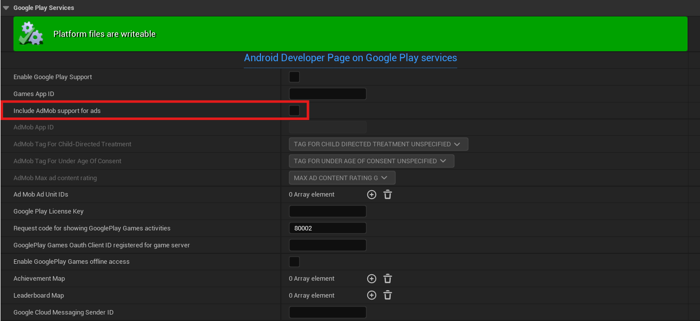
Task: Click the platform files gear icon
Action: coord(31,33)
